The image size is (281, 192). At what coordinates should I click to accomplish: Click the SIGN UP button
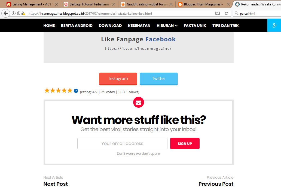(185, 144)
